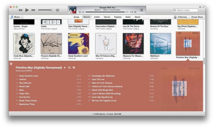The height and width of the screenshot is (128, 214).
Task: Select track Glam (12-Inch Version)
Action: [121, 83]
